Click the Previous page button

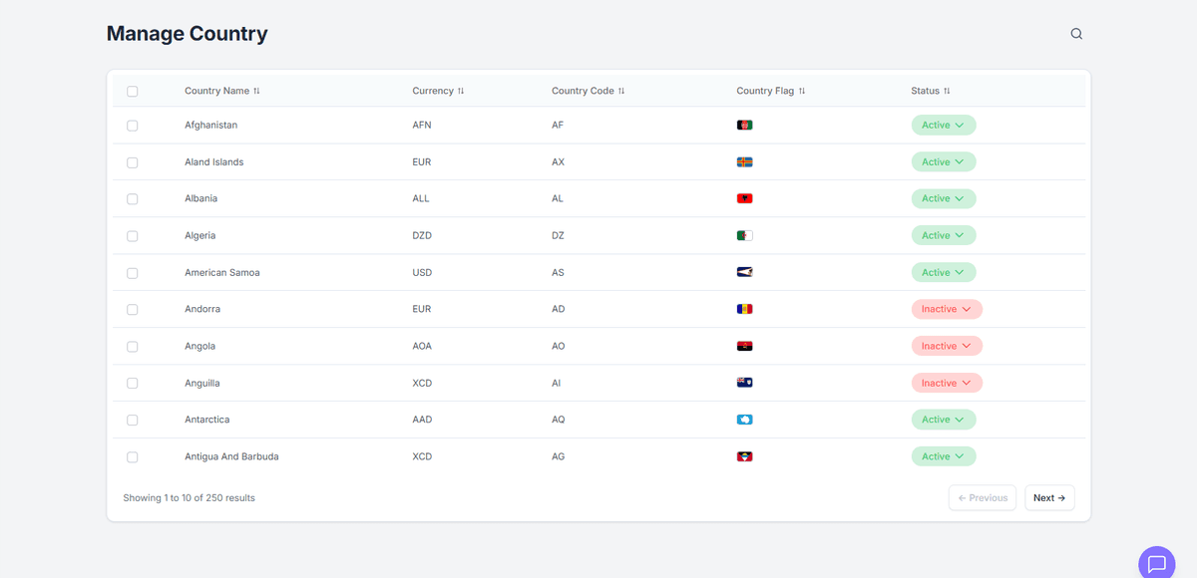(x=982, y=497)
